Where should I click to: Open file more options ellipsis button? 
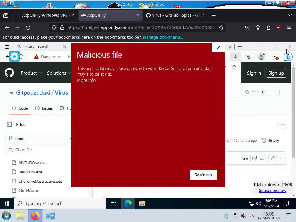(282, 124)
